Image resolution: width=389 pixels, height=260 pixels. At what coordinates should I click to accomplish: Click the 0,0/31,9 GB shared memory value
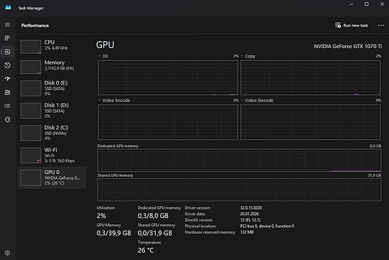click(155, 233)
